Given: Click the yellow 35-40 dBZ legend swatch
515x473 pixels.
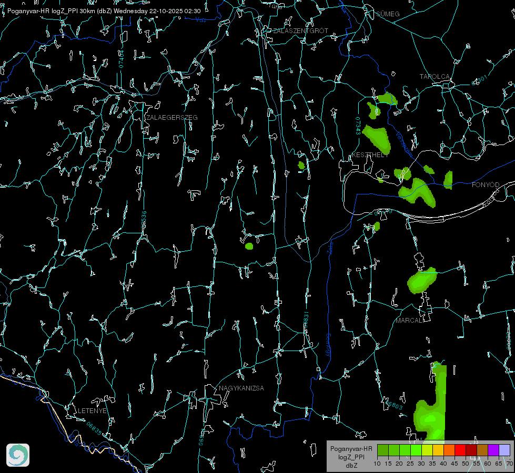Looking at the screenshot, I should coord(438,450).
